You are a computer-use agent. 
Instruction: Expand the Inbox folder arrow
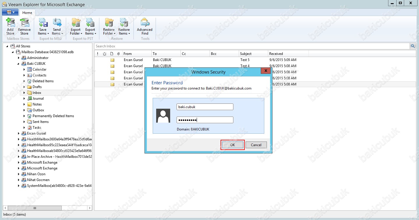(24, 93)
